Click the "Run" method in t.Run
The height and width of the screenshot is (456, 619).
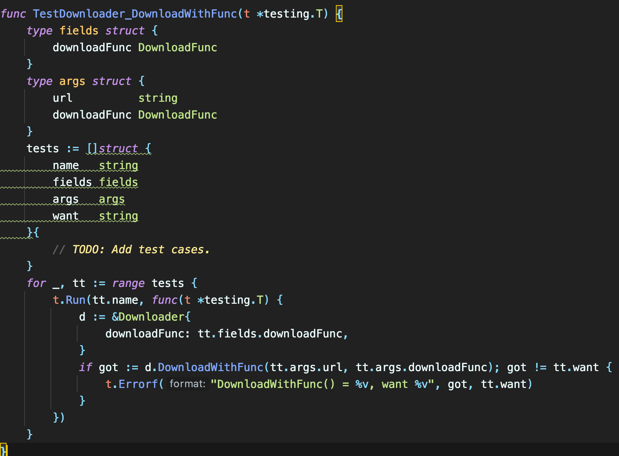pyautogui.click(x=75, y=300)
